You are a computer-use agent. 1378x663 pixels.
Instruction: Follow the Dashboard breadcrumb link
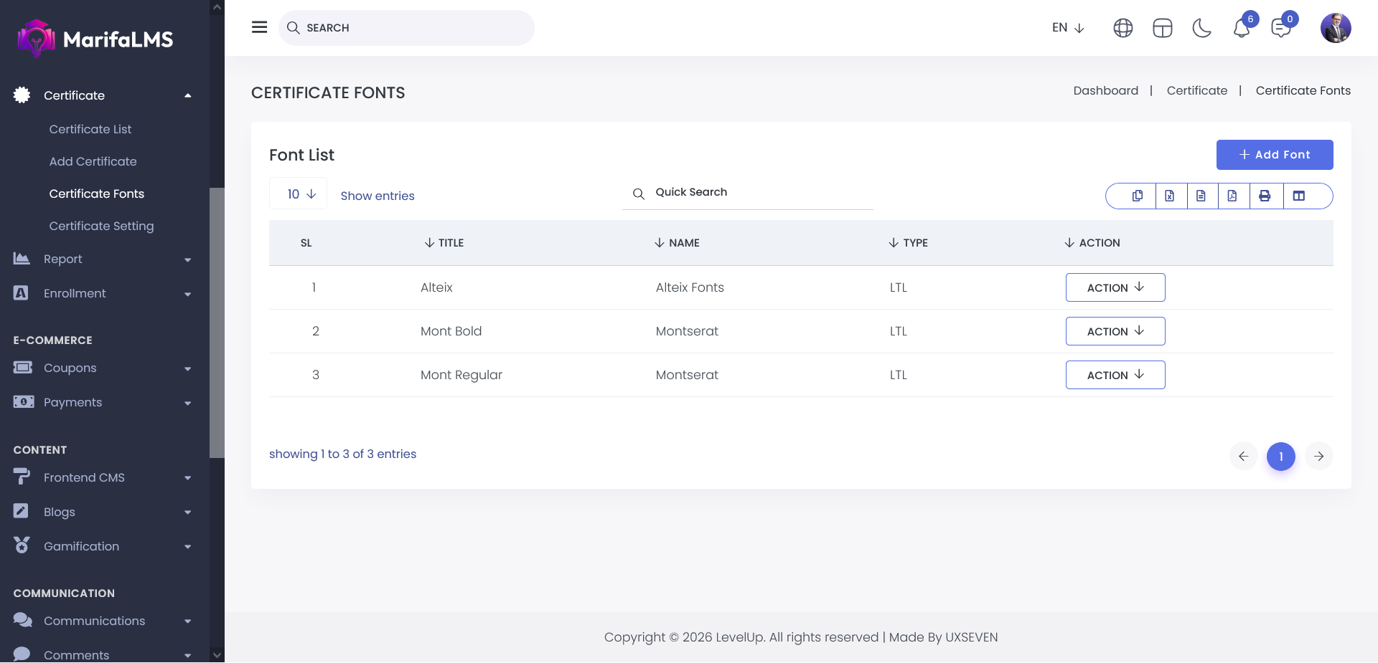[1105, 90]
